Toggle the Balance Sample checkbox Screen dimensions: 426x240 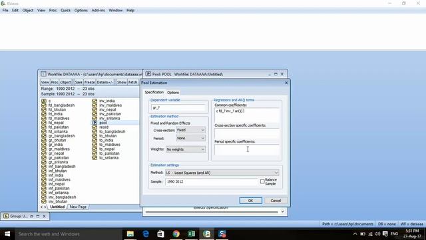pos(262,181)
